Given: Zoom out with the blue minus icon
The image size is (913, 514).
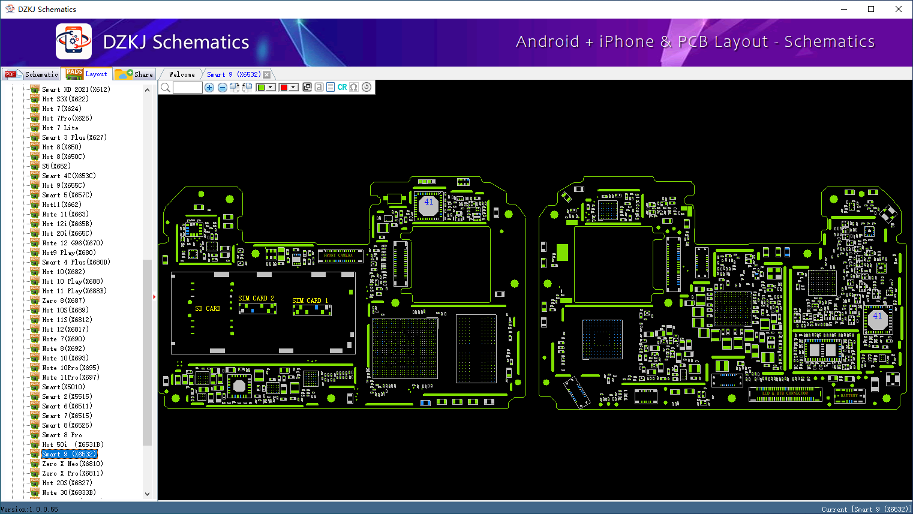Looking at the screenshot, I should pos(223,88).
